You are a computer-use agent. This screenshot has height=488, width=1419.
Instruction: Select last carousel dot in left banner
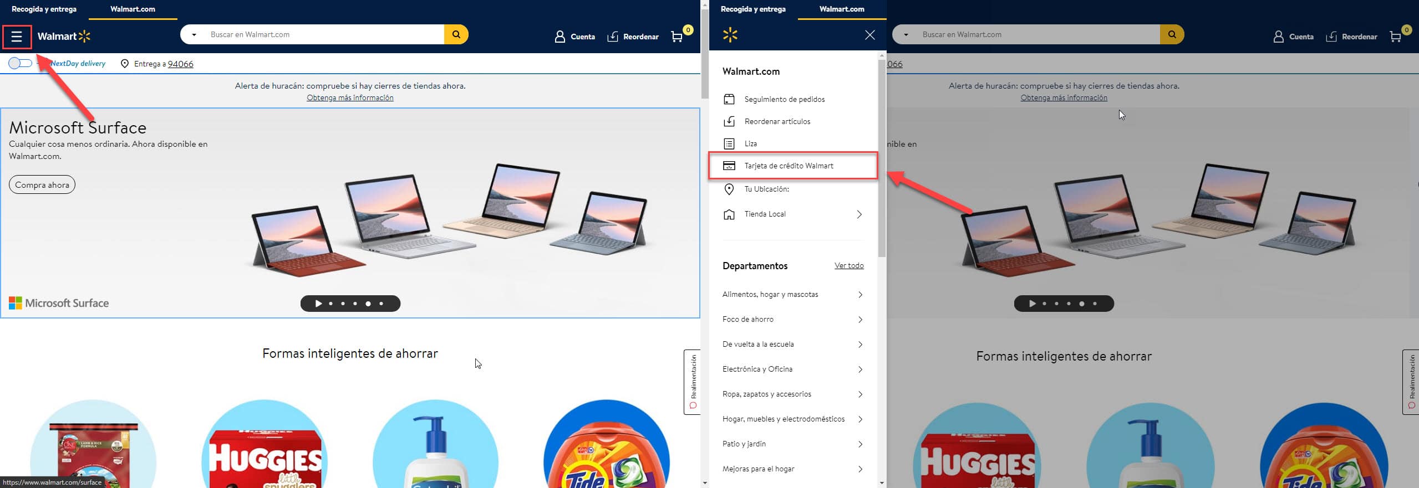(381, 304)
